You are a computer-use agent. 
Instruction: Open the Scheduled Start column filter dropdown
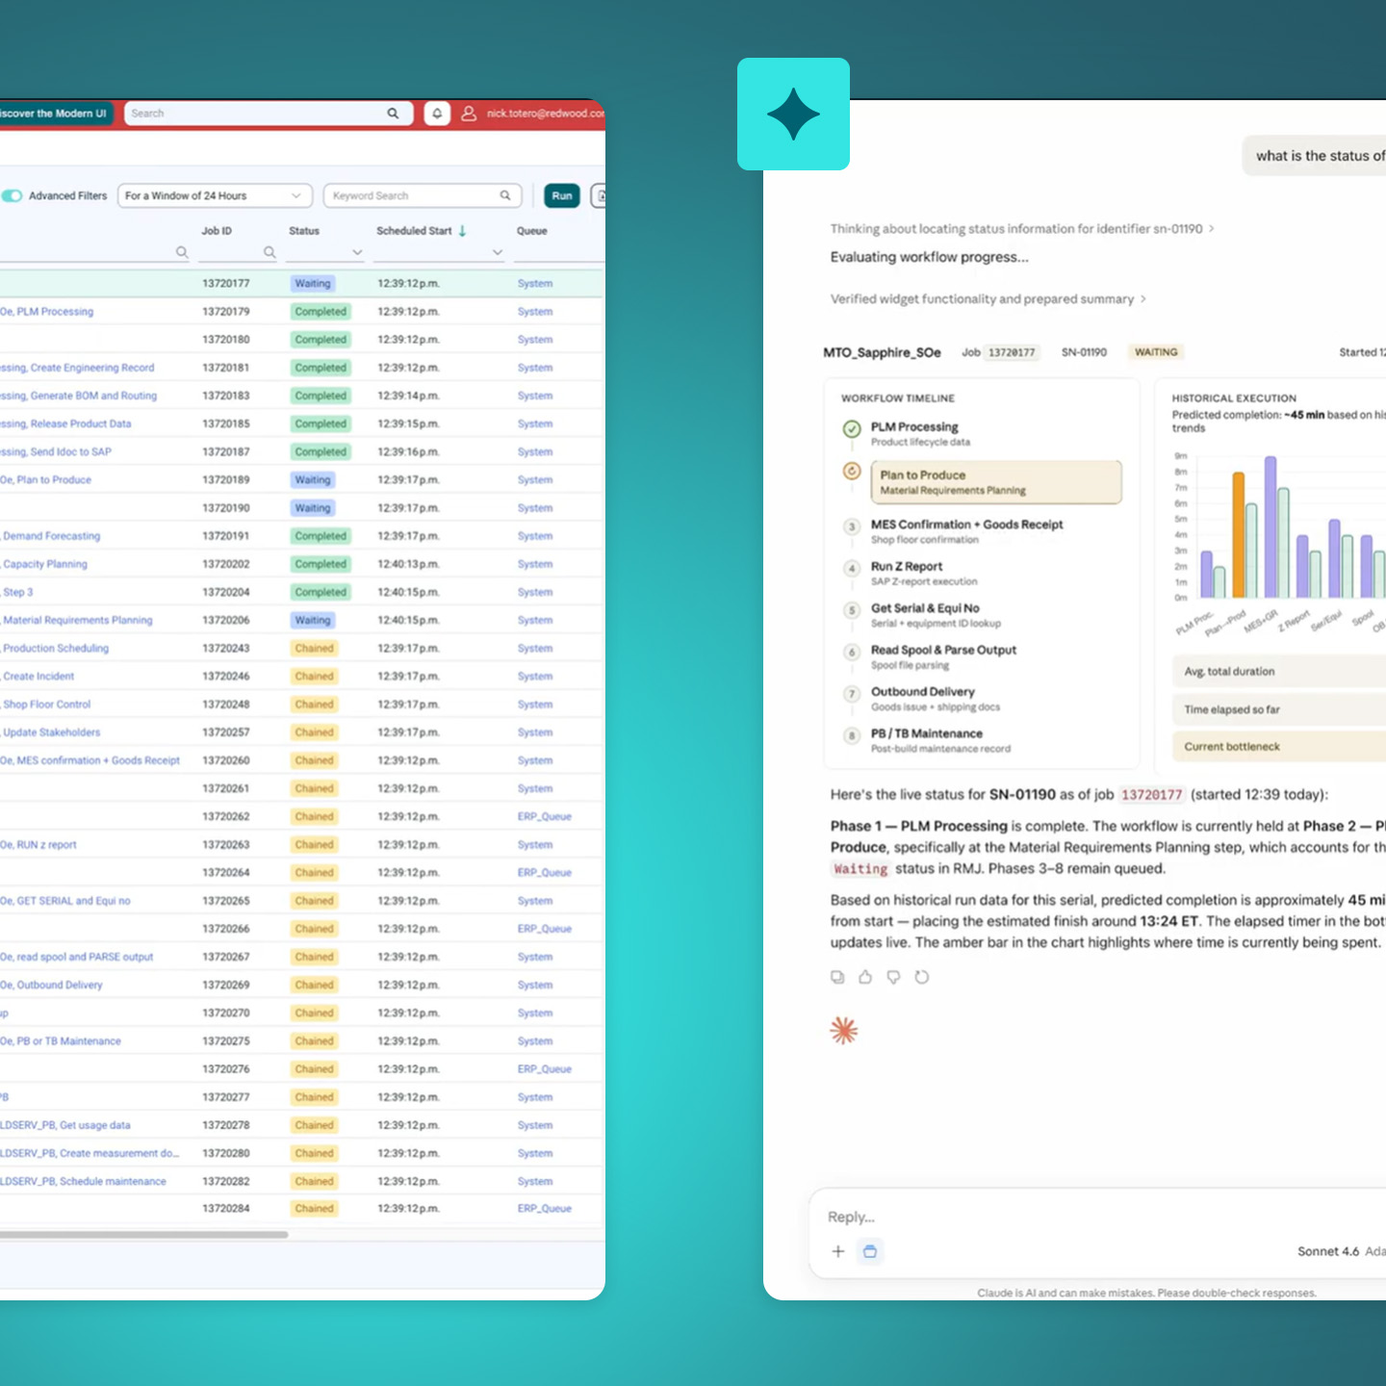click(498, 252)
